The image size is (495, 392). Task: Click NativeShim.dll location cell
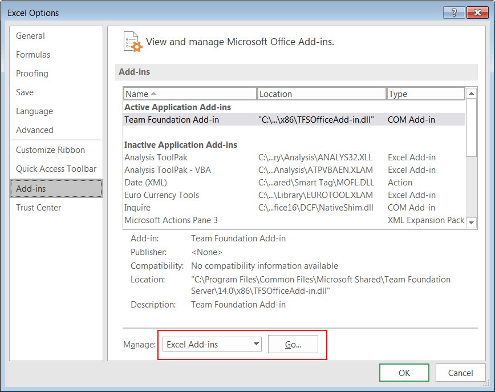(x=316, y=208)
